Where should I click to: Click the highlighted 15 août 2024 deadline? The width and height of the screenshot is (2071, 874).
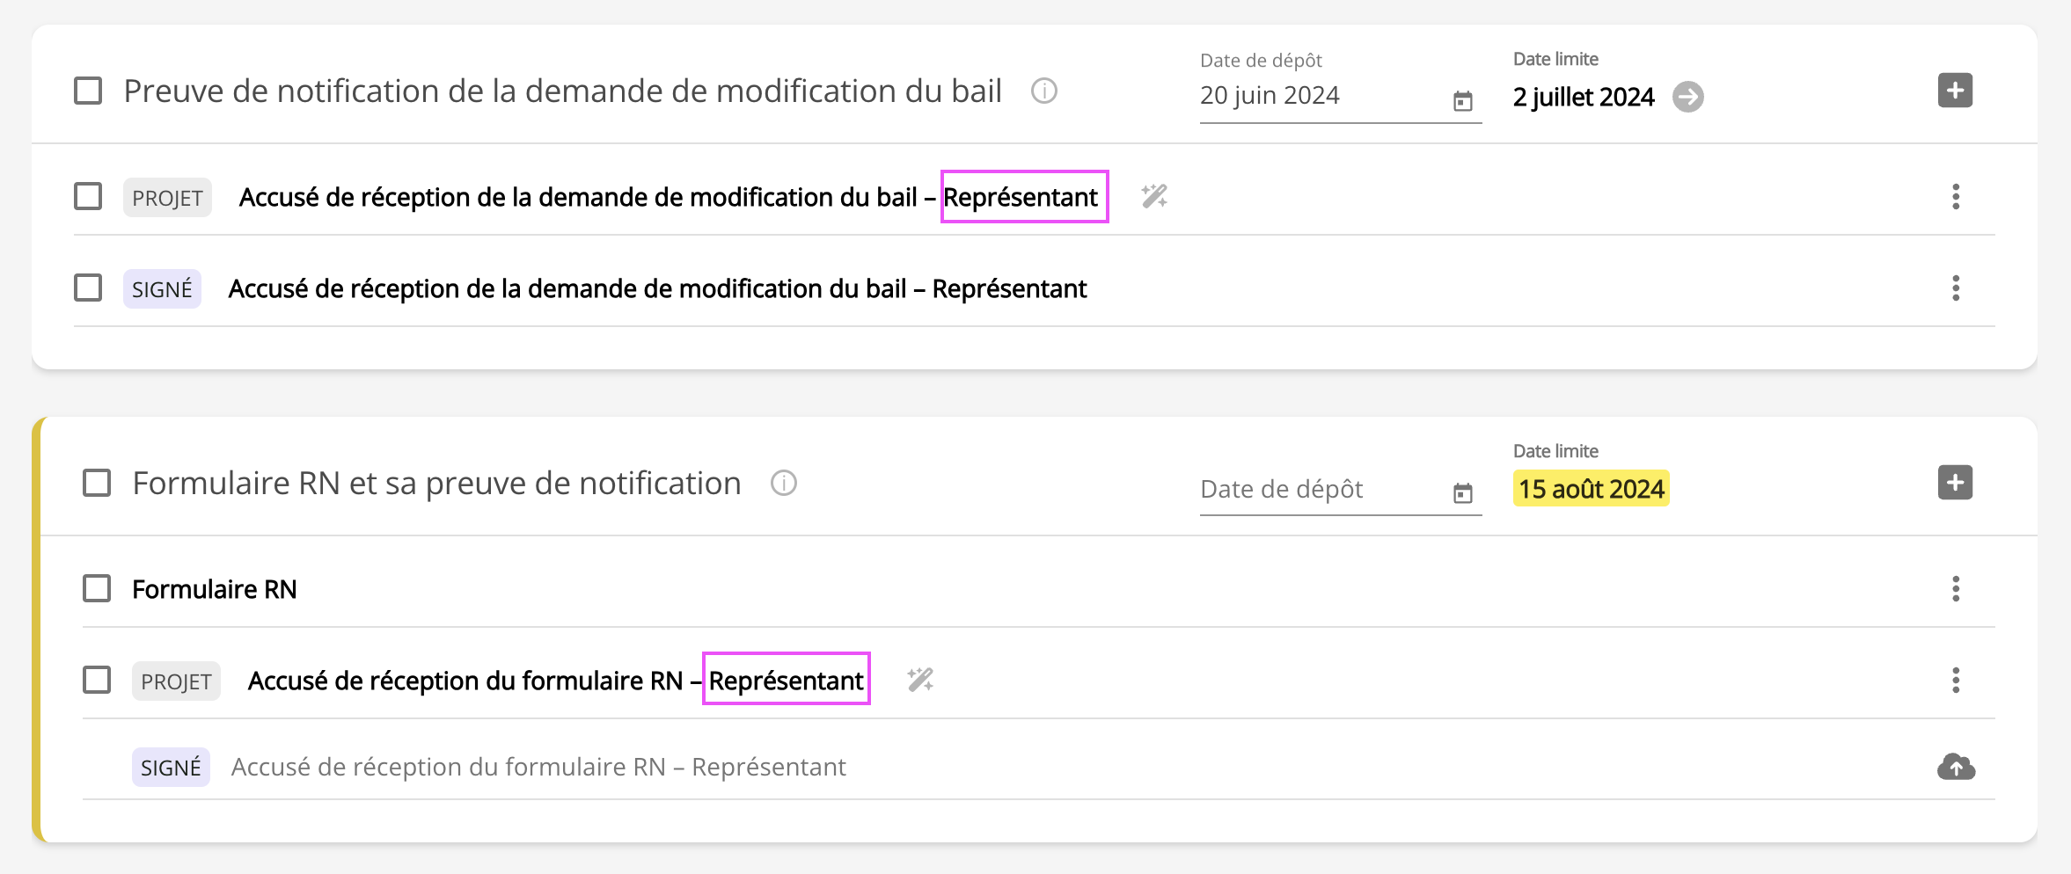(x=1591, y=489)
